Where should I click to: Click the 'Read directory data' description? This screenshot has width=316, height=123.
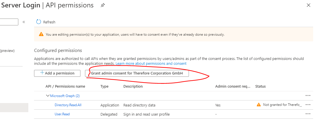pyautogui.click(x=139, y=105)
